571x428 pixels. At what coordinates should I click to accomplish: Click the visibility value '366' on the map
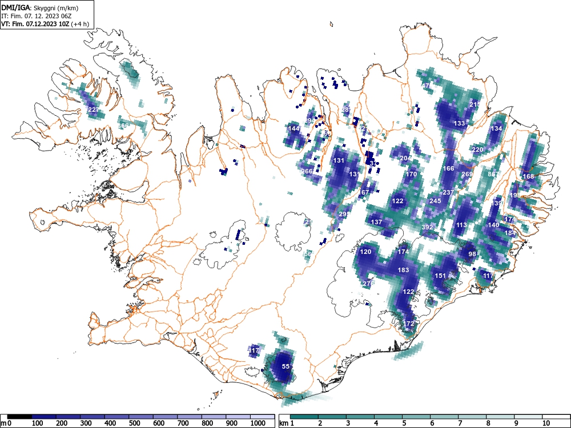tap(123, 126)
